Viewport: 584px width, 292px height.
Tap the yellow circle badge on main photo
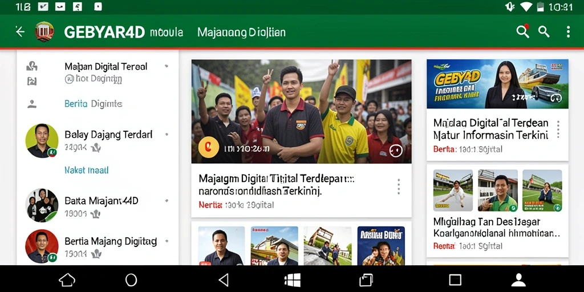(x=209, y=148)
